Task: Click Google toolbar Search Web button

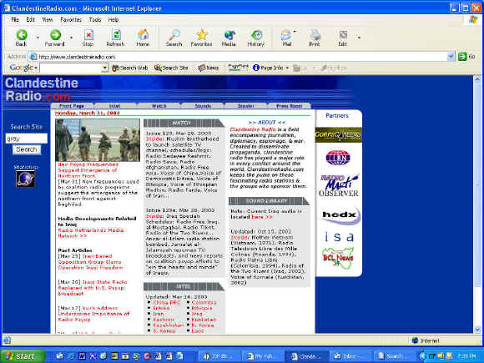Action: (x=130, y=68)
